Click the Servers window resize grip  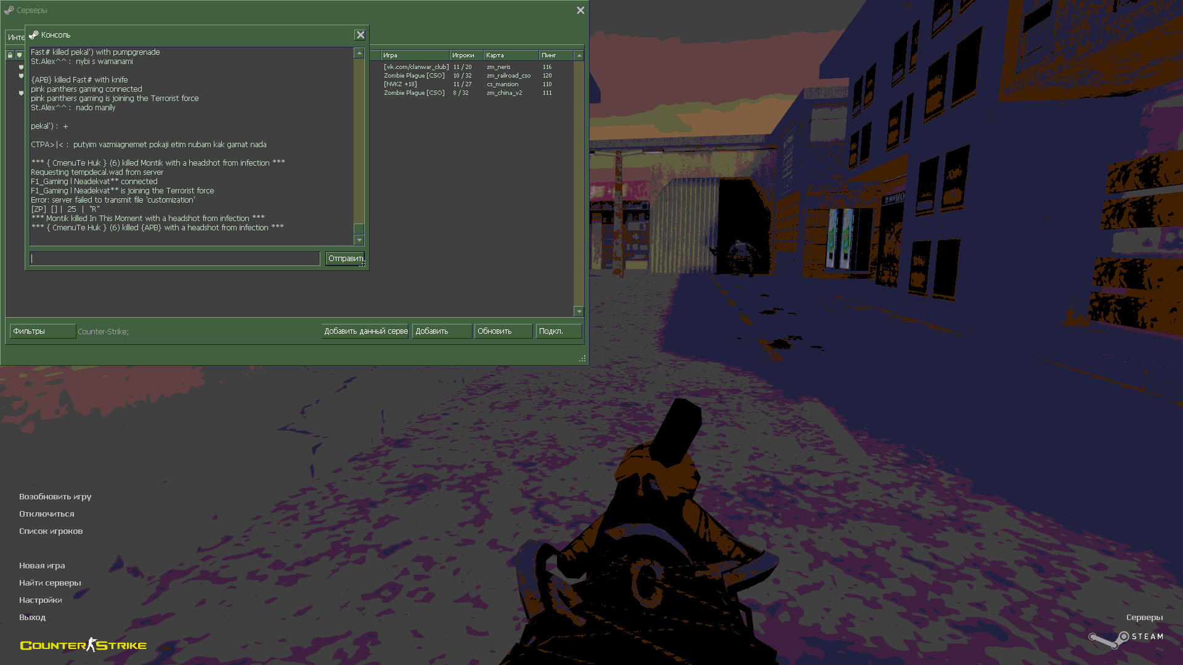[x=582, y=358]
